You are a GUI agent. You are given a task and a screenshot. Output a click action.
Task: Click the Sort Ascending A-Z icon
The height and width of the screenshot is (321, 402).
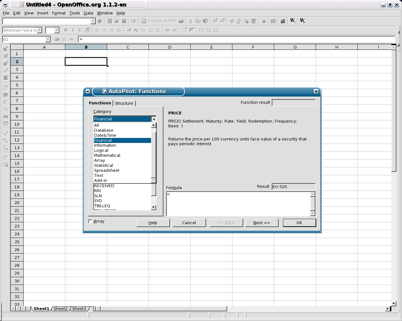6,141
